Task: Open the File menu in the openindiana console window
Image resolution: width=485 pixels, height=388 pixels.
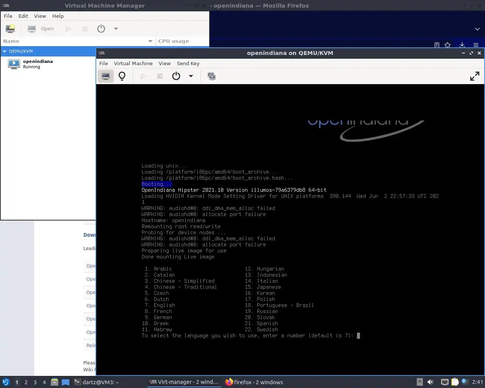Action: coord(103,63)
